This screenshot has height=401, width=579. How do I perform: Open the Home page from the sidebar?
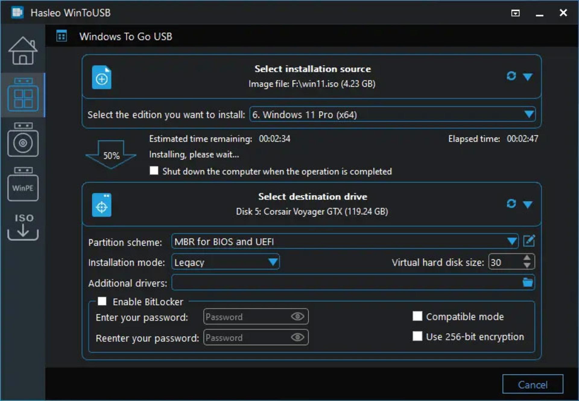(x=23, y=50)
